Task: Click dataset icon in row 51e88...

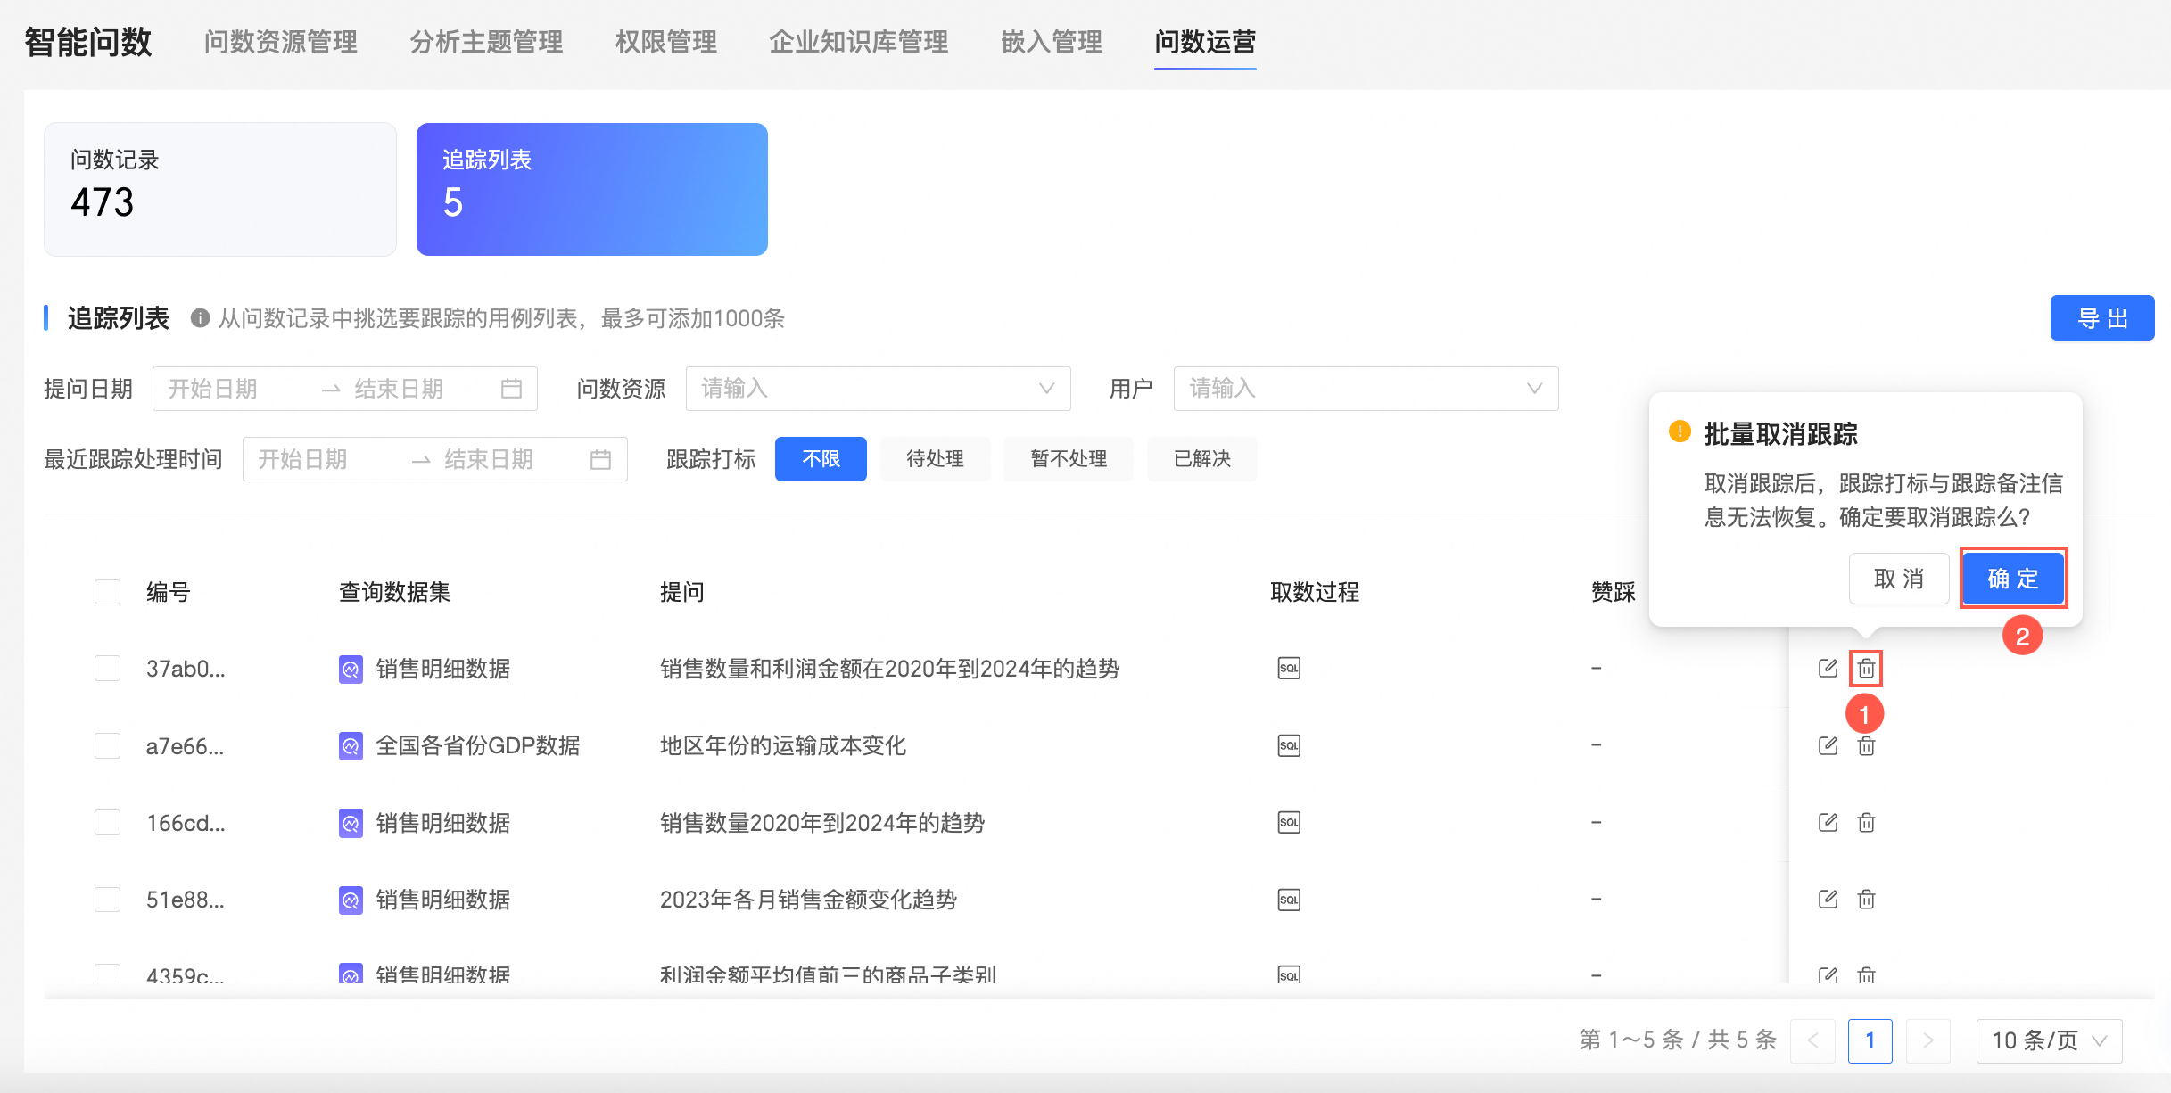Action: click(351, 900)
